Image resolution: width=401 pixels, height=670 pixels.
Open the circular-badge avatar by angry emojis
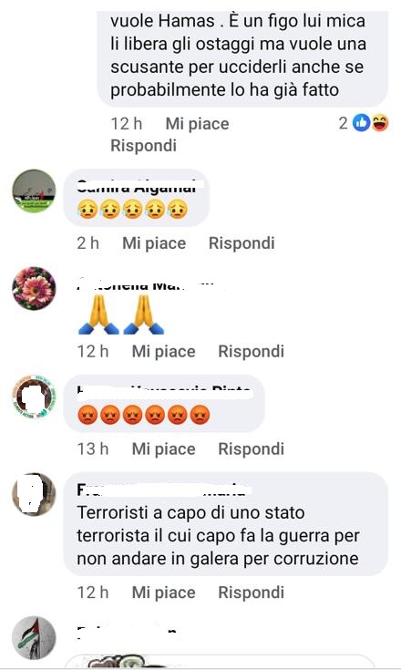point(34,397)
